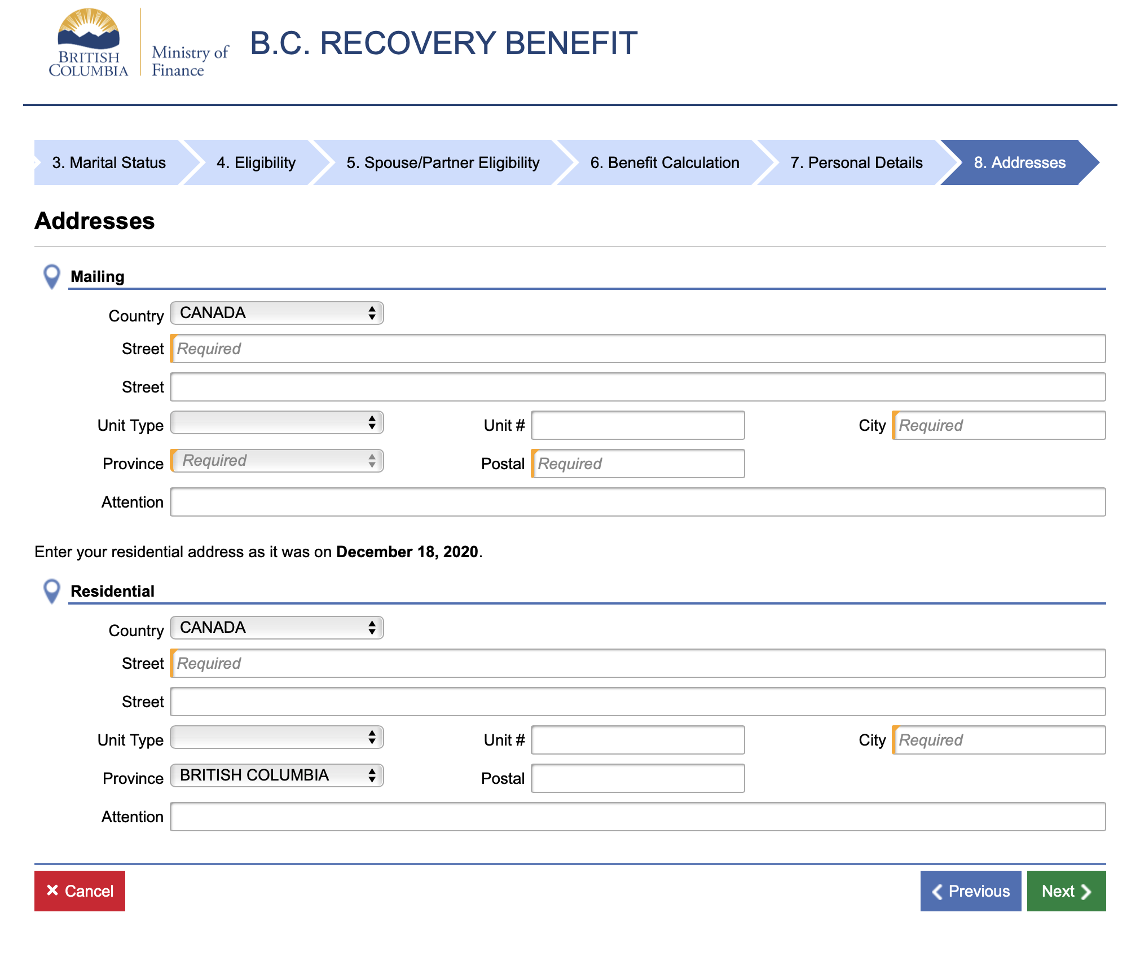Open the 7. Personal Details step
The height and width of the screenshot is (970, 1140).
click(856, 162)
